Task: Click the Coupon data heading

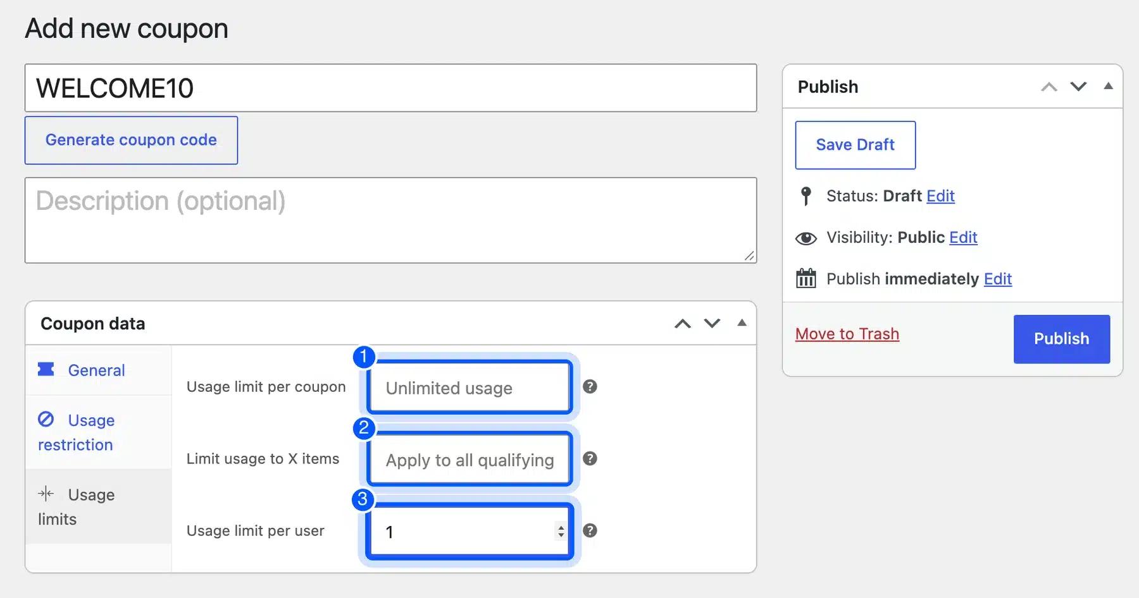Action: [93, 324]
